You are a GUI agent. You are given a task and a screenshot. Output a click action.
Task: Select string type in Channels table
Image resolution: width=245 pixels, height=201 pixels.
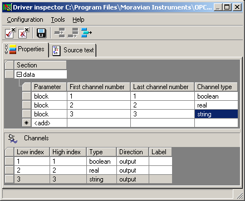101,179
